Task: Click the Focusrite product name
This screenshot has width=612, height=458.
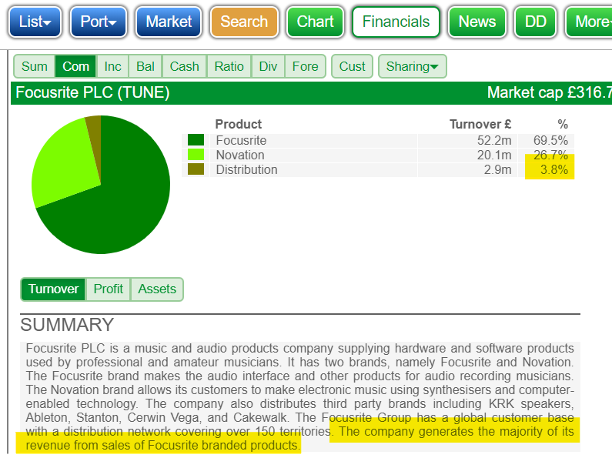Action: 241,140
